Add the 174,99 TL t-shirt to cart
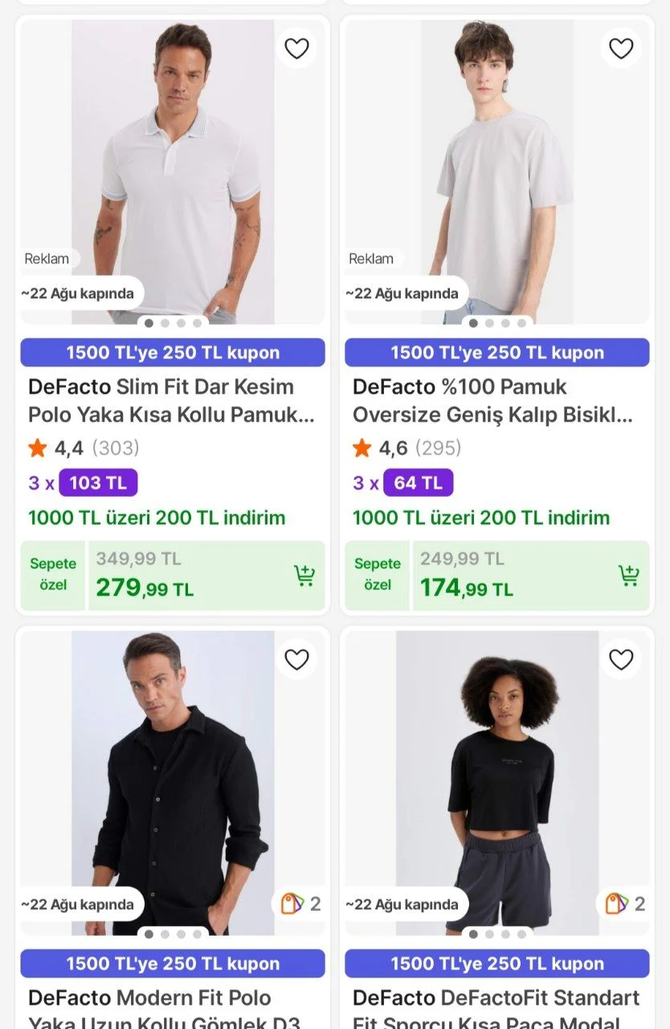The height and width of the screenshot is (1029, 670). click(629, 576)
